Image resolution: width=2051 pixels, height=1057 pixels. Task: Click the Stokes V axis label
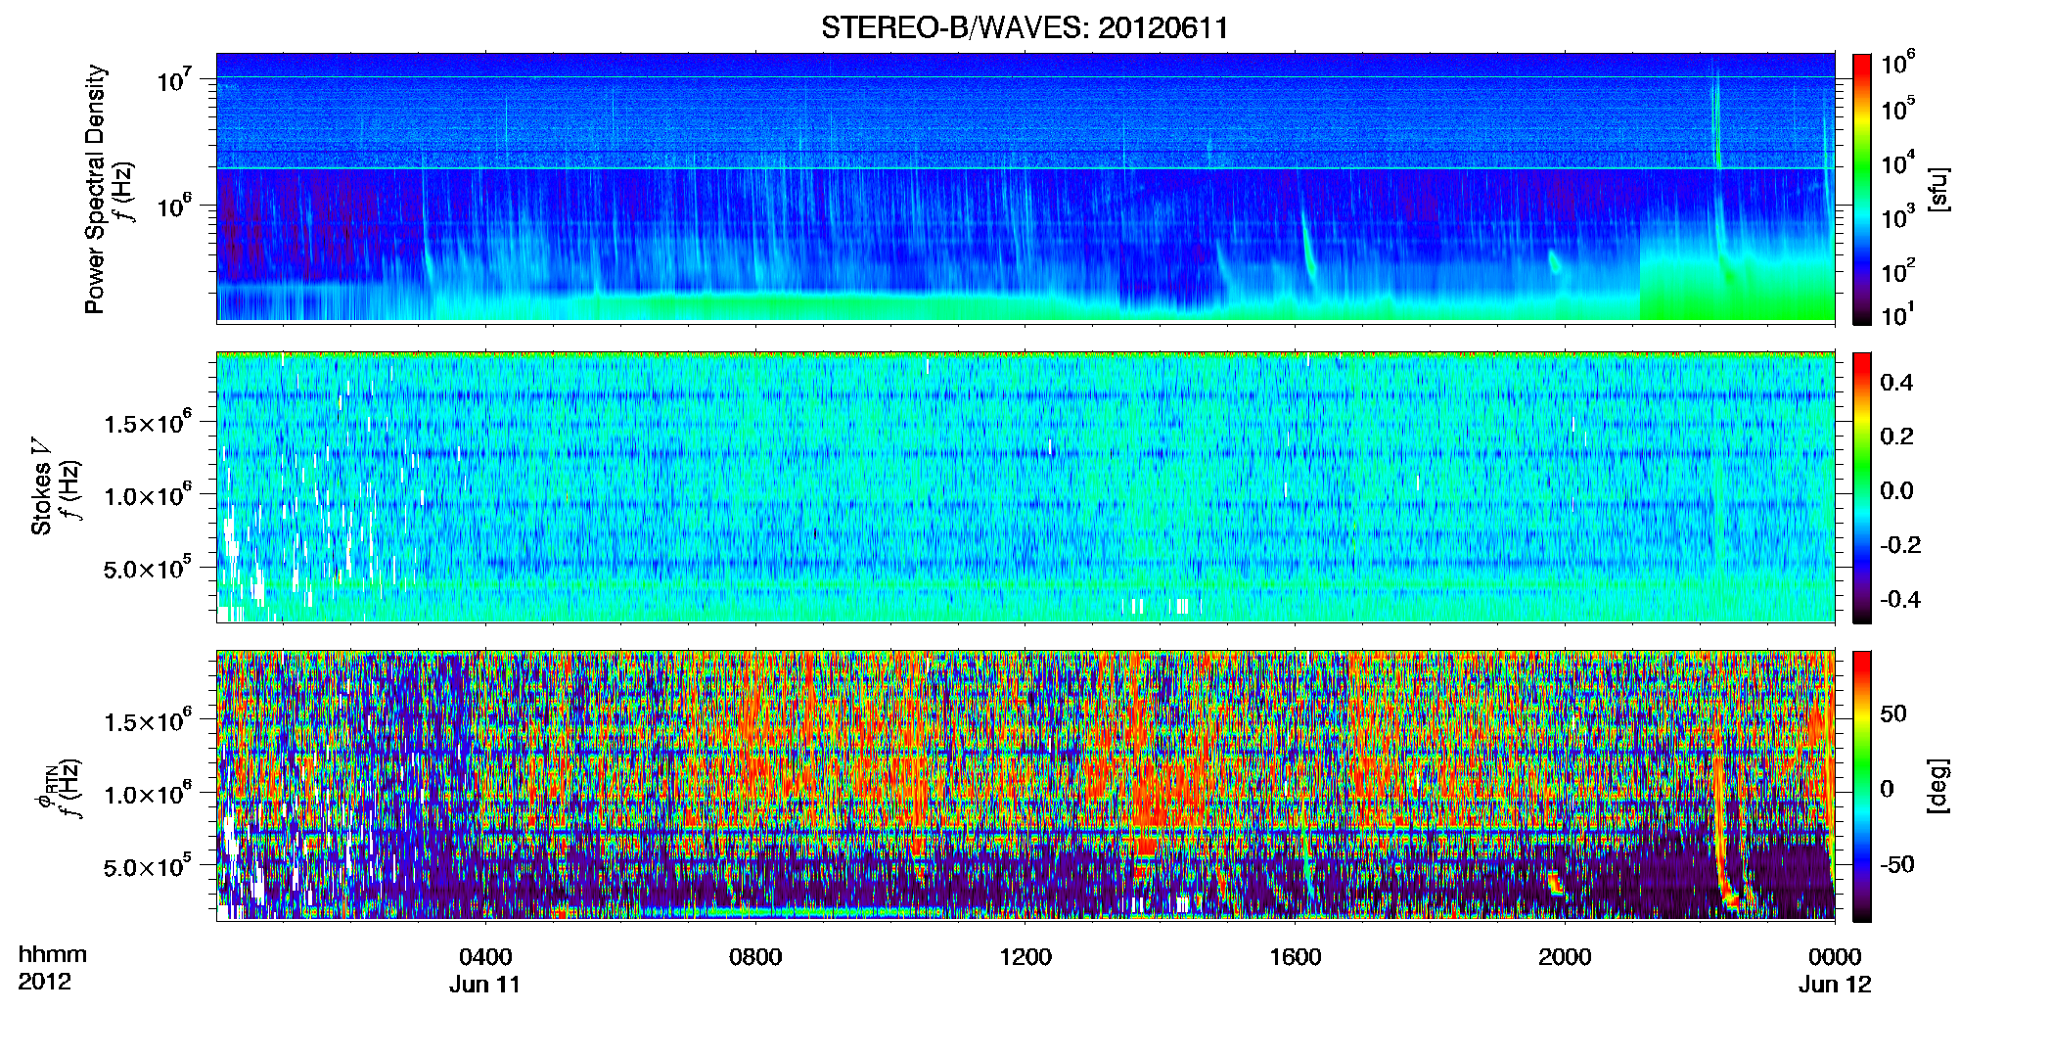41,485
